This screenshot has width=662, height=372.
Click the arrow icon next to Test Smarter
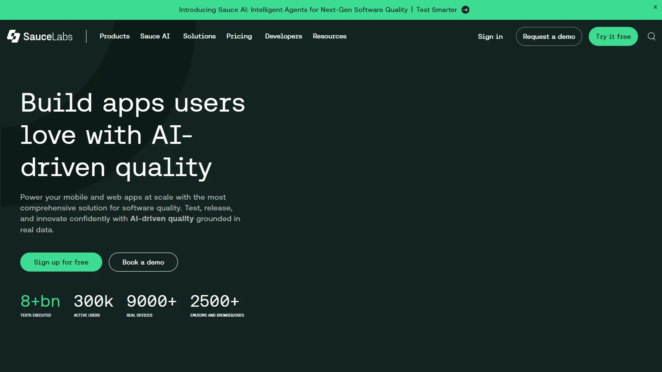coord(465,10)
